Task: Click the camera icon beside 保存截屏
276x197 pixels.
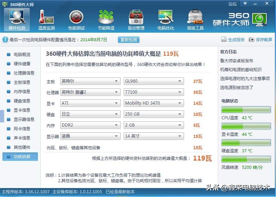Action: point(251,40)
